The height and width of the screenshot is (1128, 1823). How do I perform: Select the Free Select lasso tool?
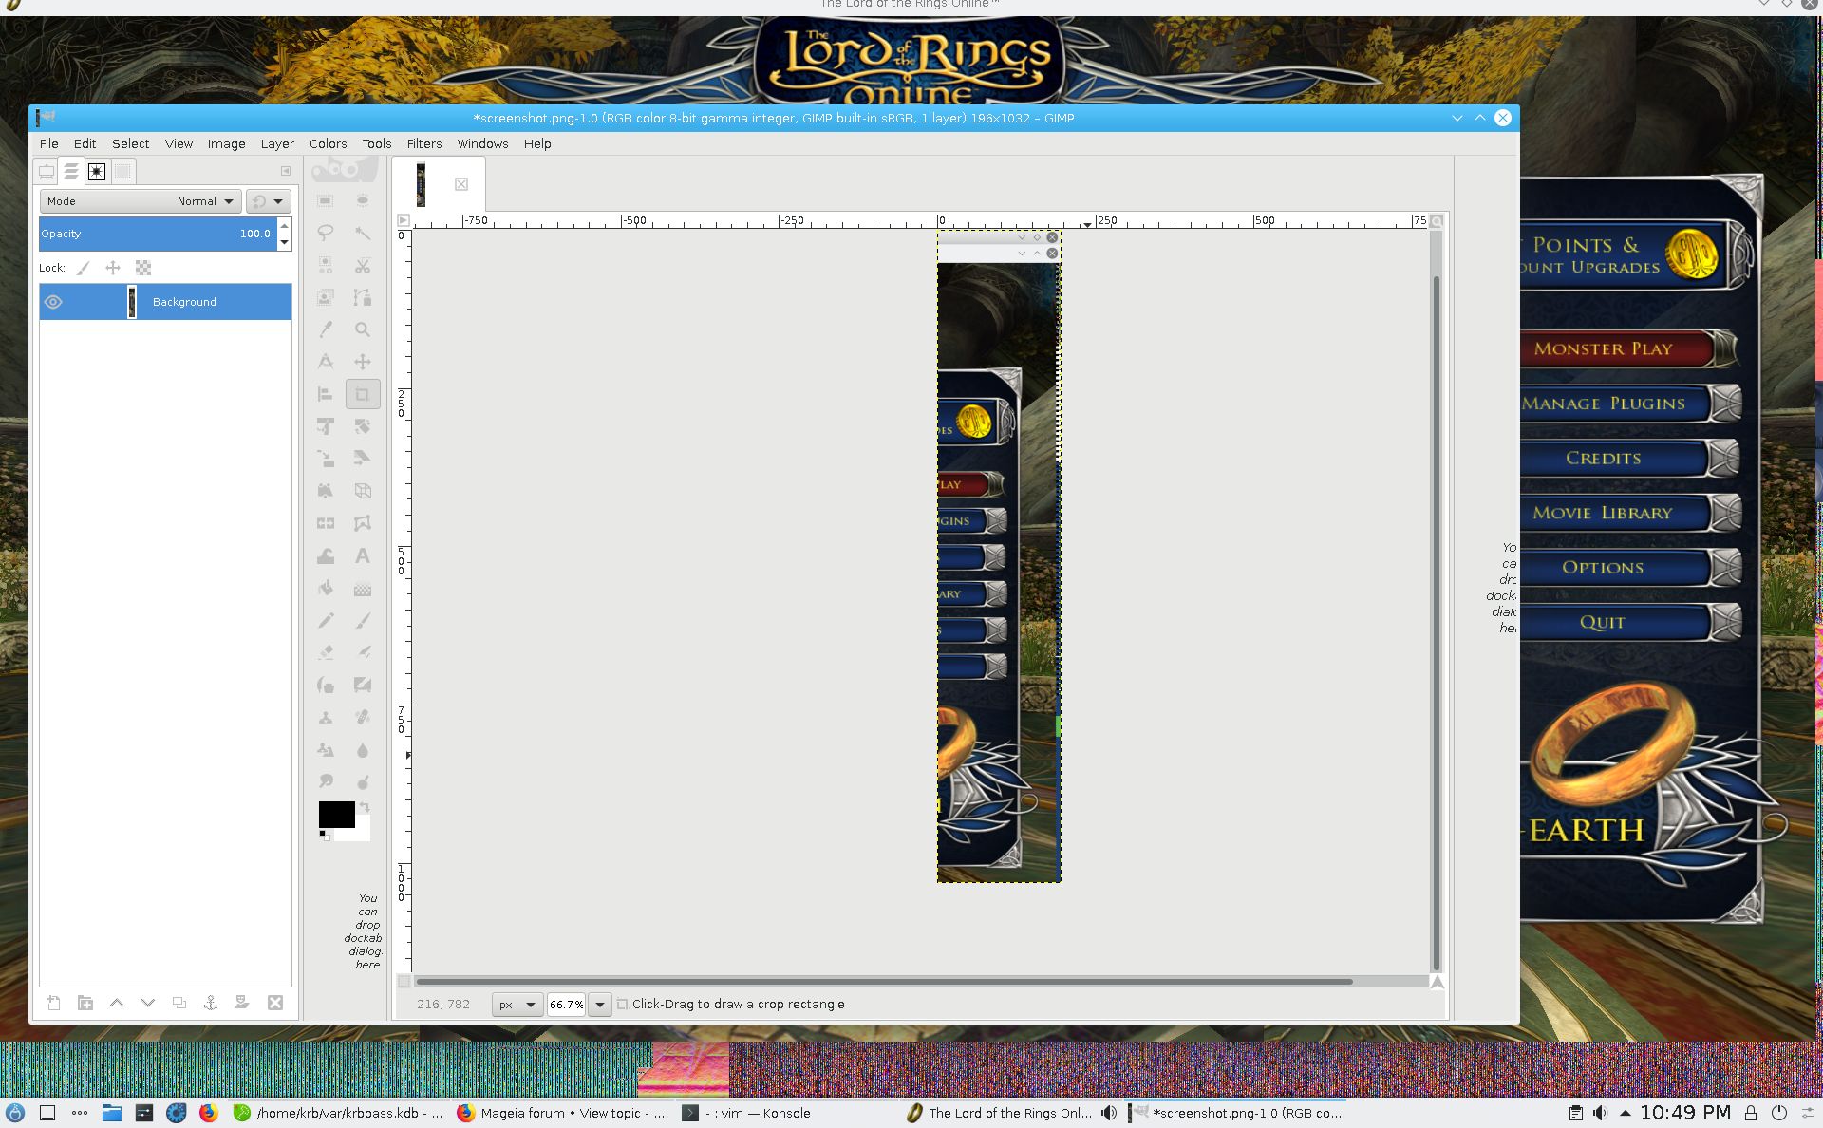(325, 233)
